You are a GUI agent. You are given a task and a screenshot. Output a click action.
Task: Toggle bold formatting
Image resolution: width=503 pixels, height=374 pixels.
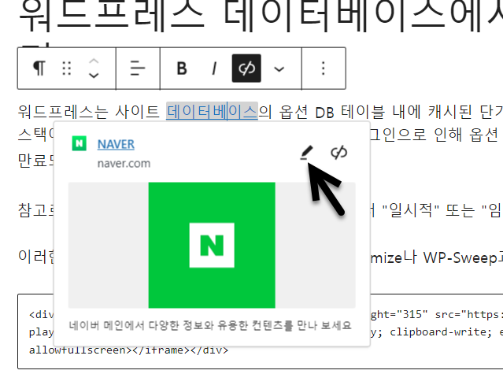[182, 69]
